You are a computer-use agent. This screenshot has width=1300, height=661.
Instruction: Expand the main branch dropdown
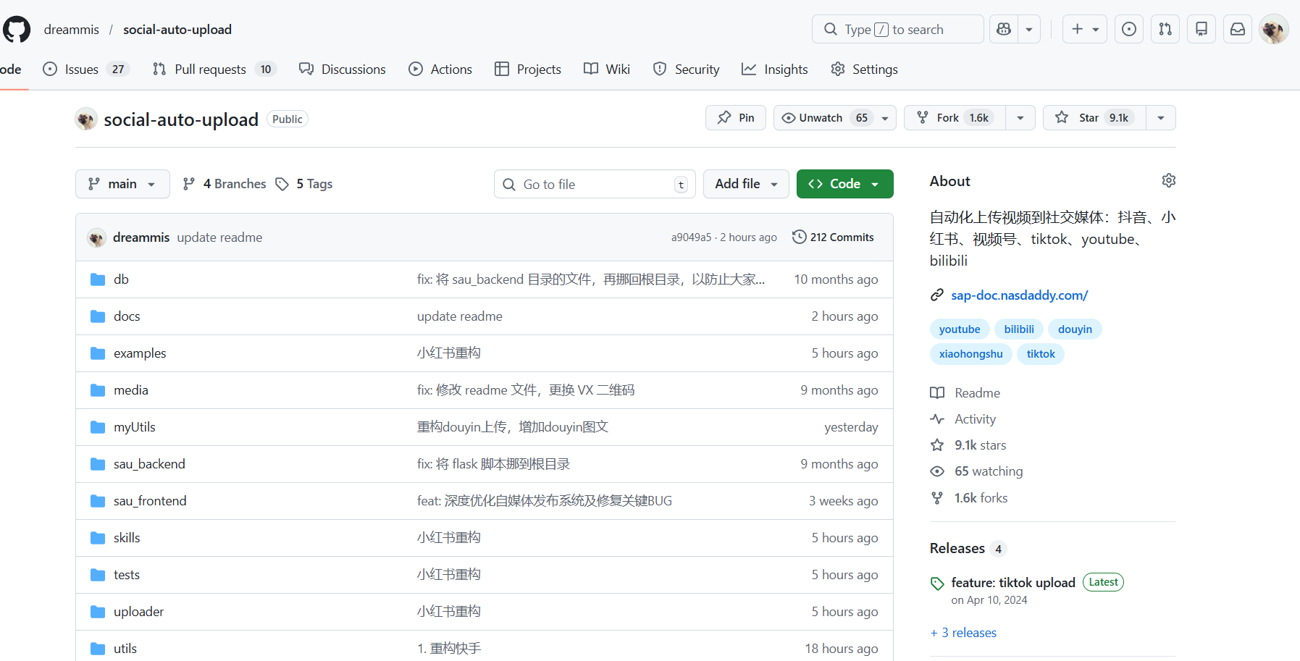point(122,184)
